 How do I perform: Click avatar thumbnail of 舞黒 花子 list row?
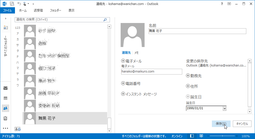pyautogui.click(x=30, y=118)
